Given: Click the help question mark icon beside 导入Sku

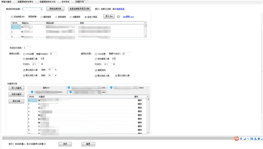Looking at the screenshot, I should pyautogui.click(x=118, y=17).
